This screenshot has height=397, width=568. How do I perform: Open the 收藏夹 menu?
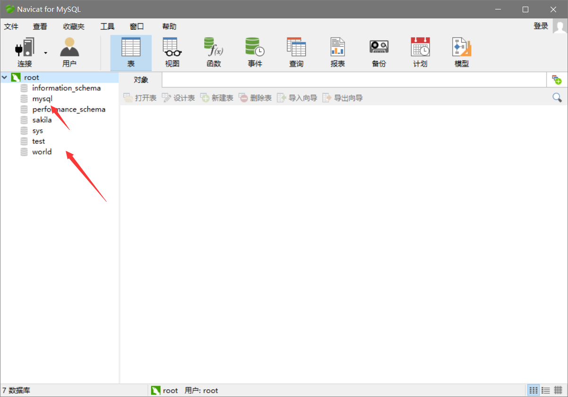(x=74, y=26)
